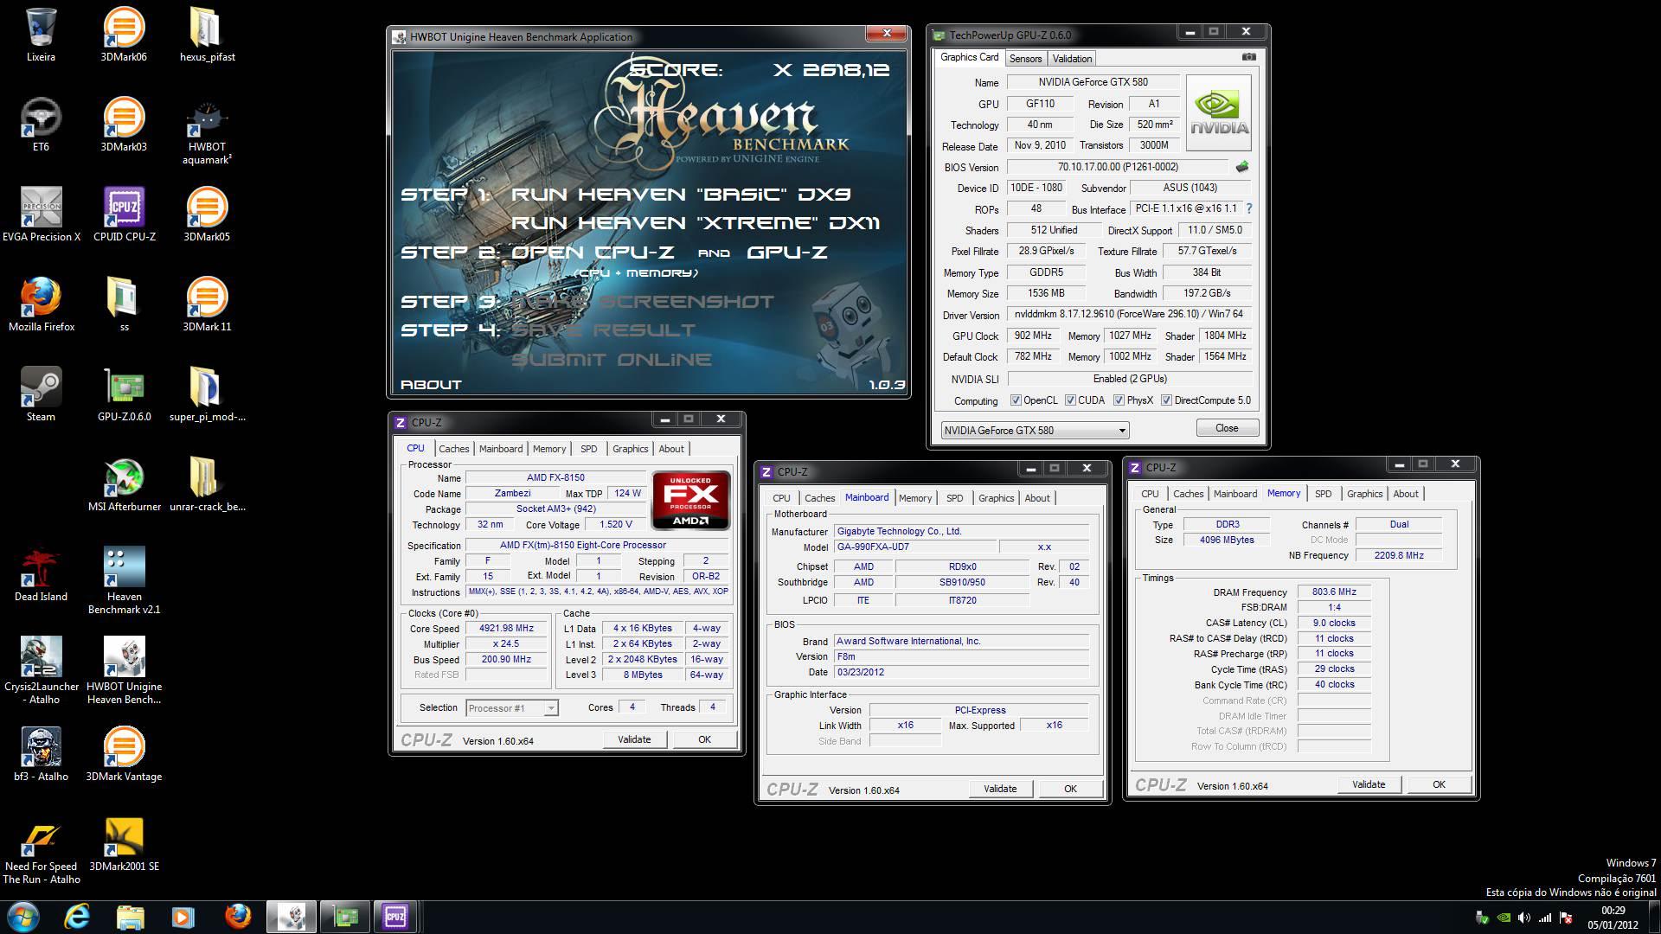Open Windows Explorer from taskbar
This screenshot has width=1661, height=934.
[130, 916]
